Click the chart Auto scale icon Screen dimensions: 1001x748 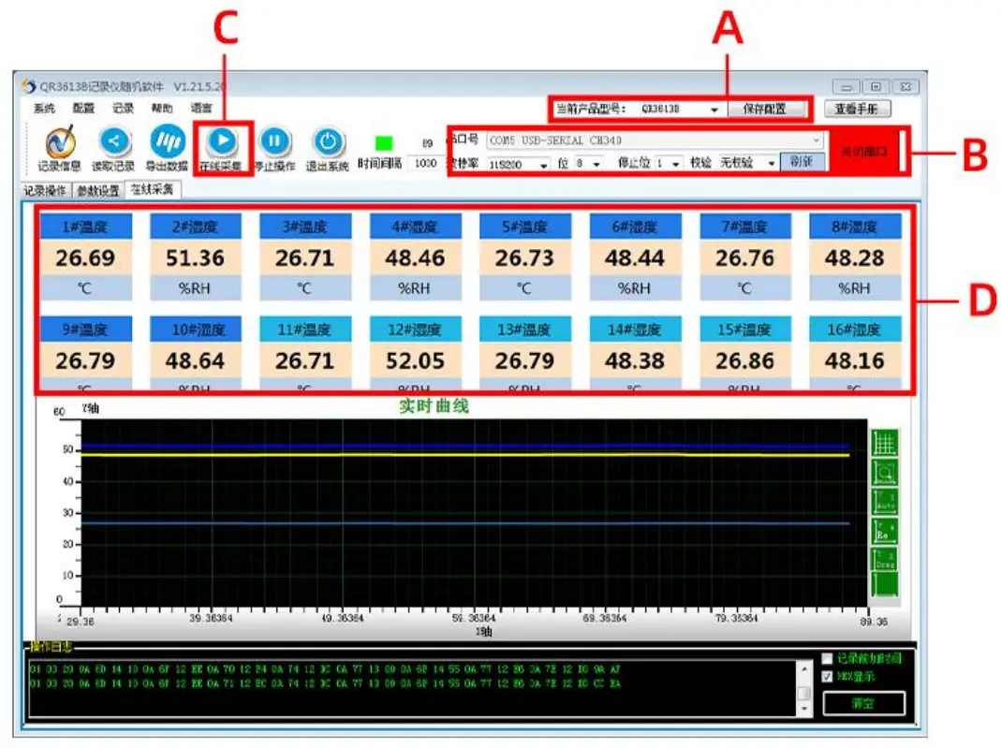885,502
